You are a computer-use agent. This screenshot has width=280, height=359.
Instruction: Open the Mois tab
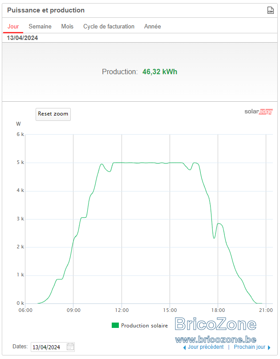point(67,26)
